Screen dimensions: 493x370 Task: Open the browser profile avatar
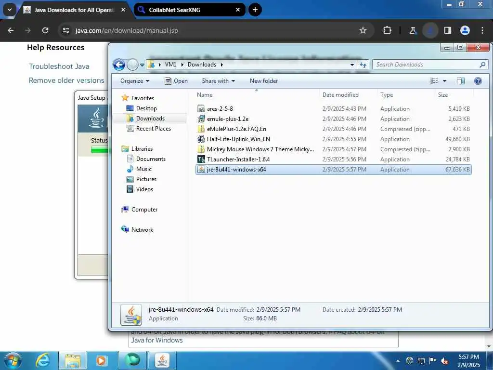465,30
